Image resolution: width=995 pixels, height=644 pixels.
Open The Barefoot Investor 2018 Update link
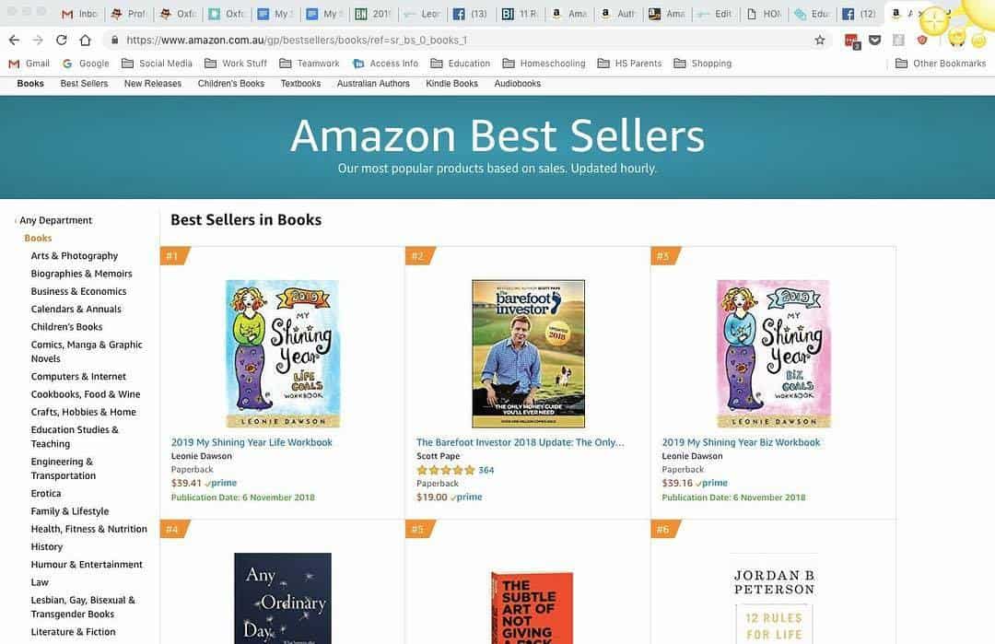520,442
